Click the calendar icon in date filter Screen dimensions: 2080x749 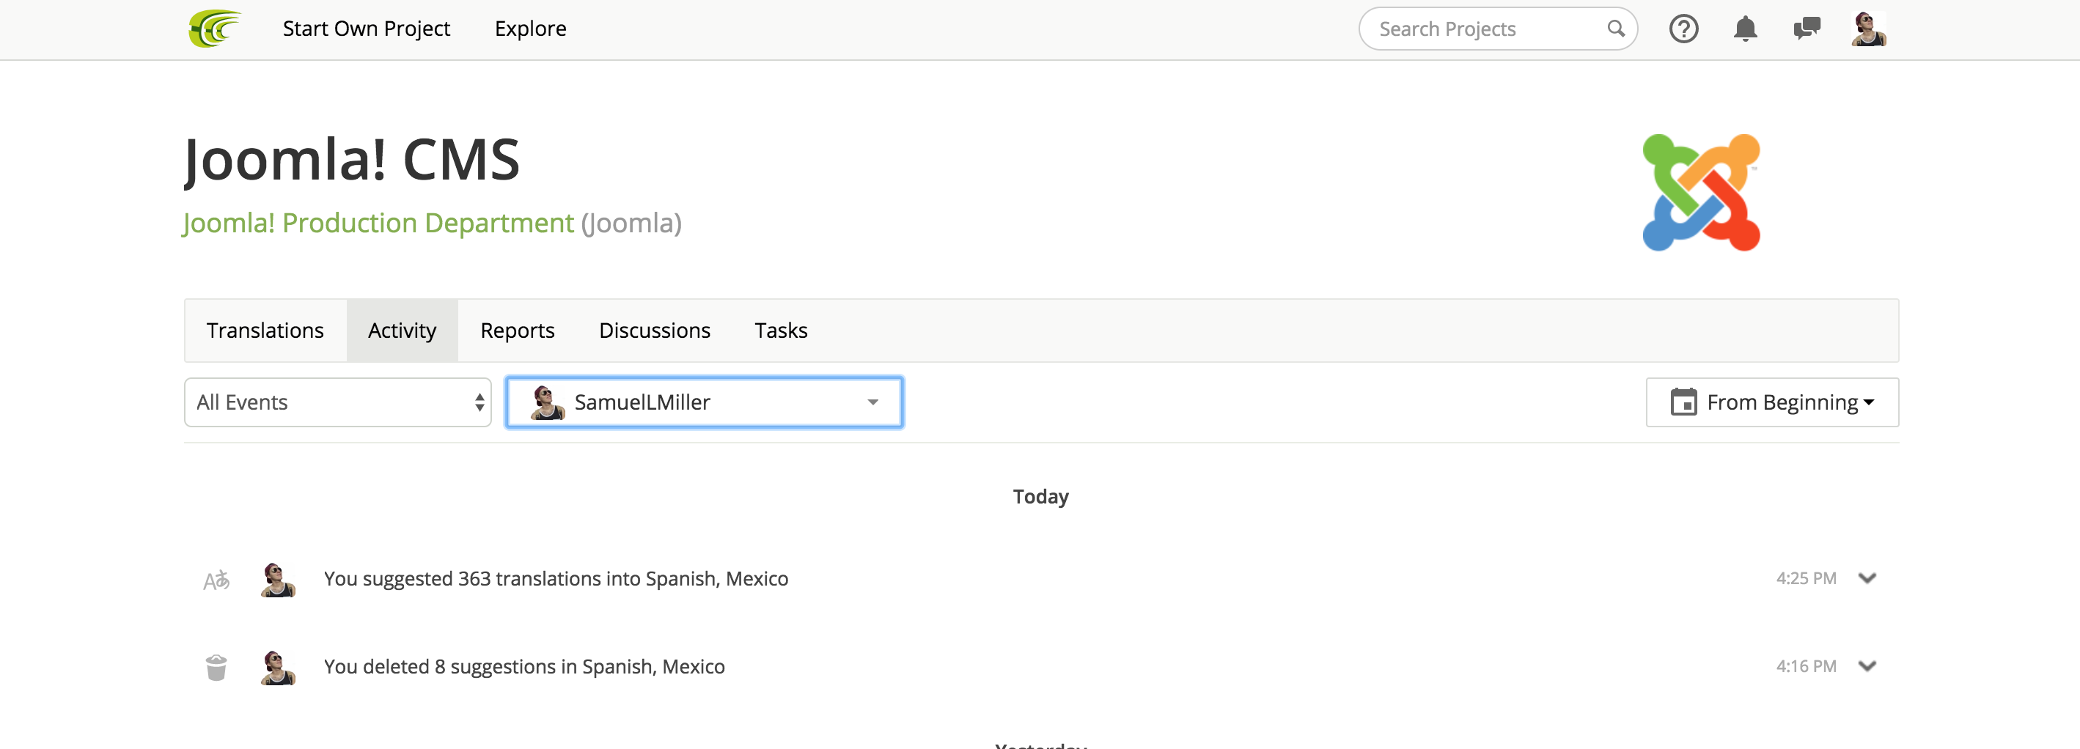point(1683,402)
